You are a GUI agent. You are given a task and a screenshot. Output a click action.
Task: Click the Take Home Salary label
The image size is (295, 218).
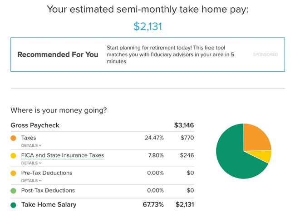tap(49, 205)
